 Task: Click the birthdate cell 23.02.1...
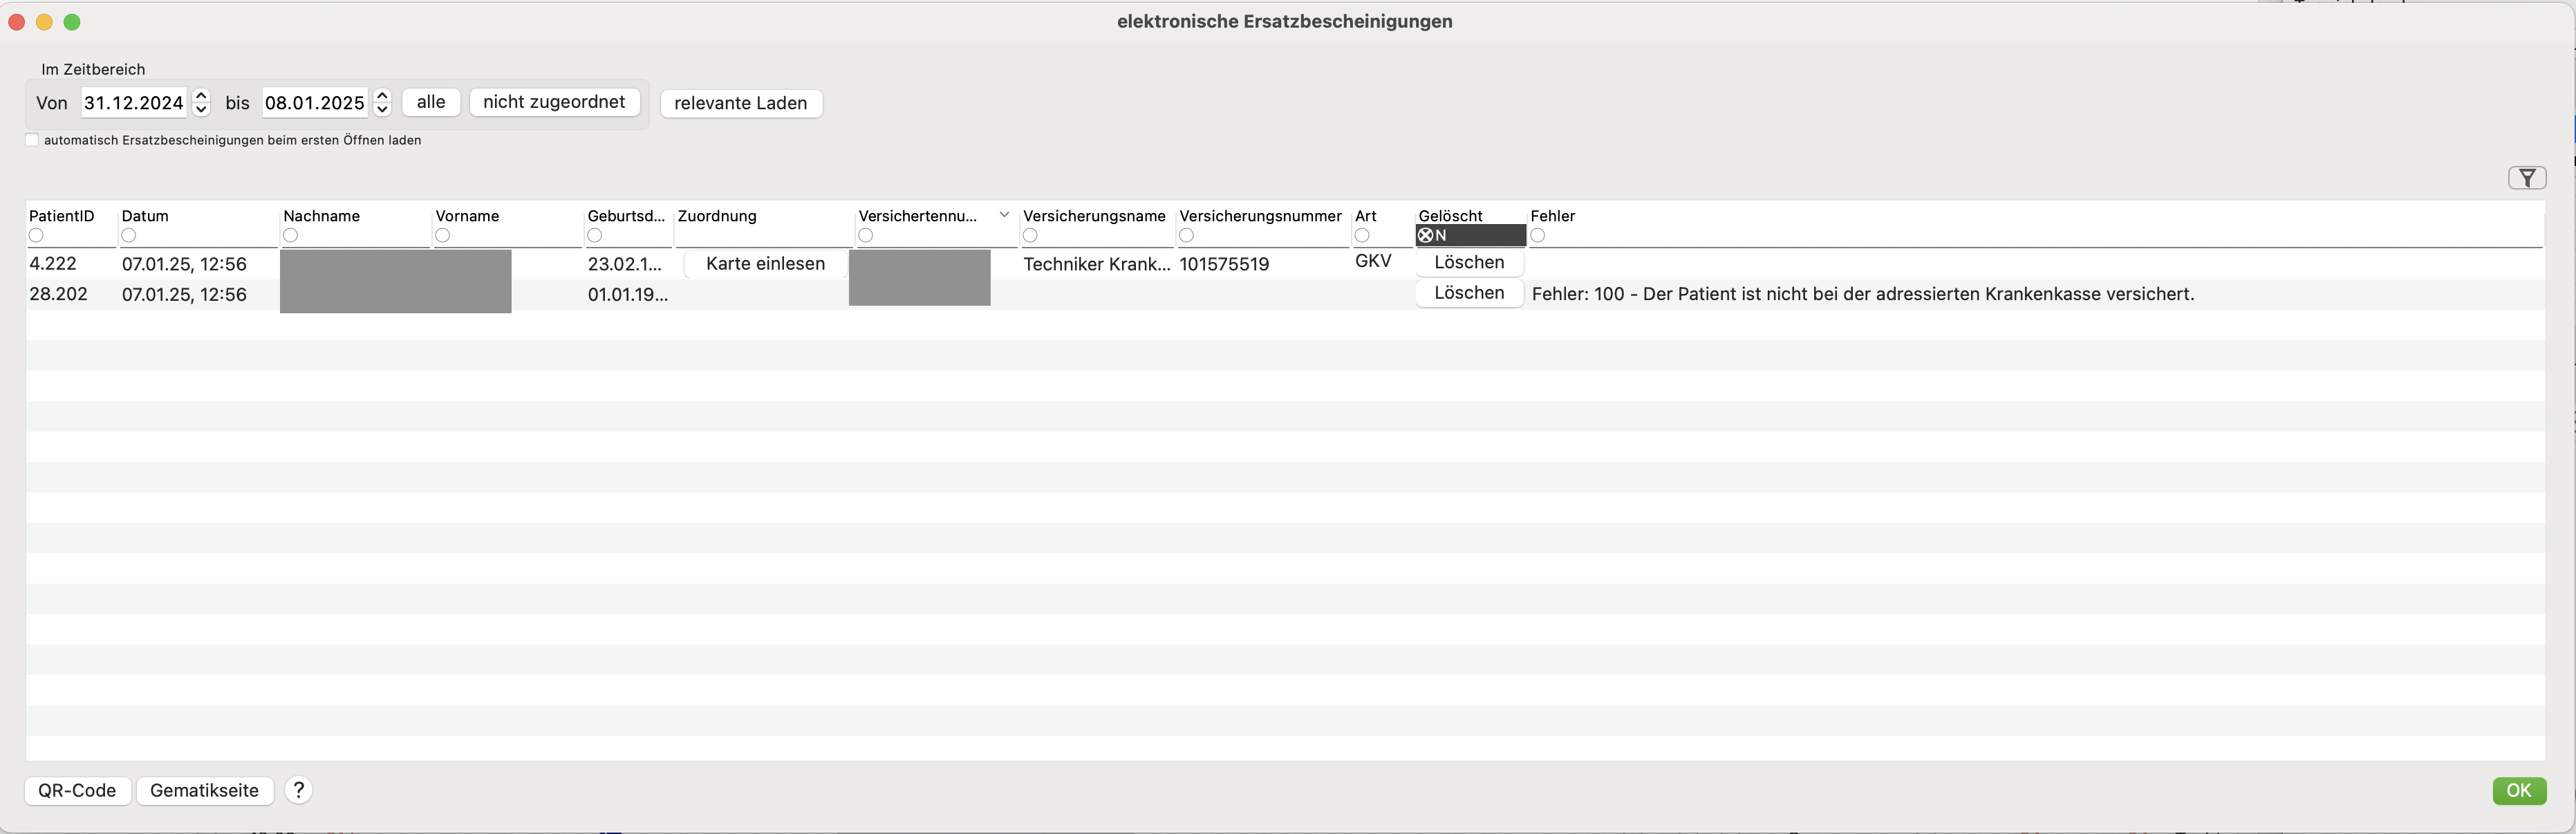pyautogui.click(x=625, y=264)
